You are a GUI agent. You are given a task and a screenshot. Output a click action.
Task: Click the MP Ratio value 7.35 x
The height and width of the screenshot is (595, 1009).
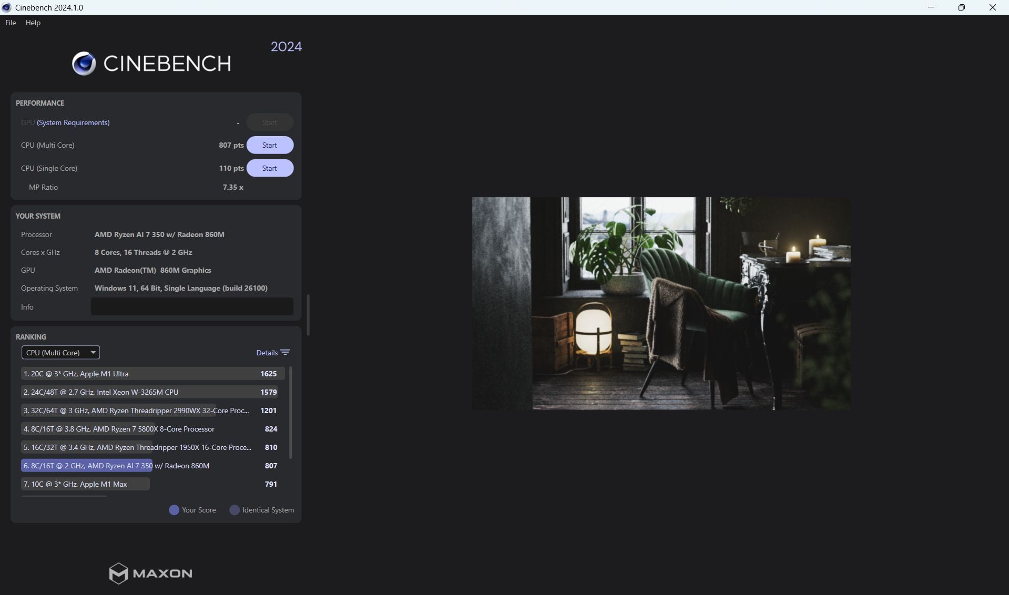(233, 187)
